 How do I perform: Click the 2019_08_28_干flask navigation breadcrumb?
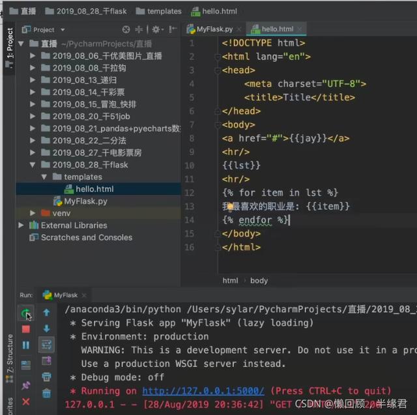(x=86, y=11)
